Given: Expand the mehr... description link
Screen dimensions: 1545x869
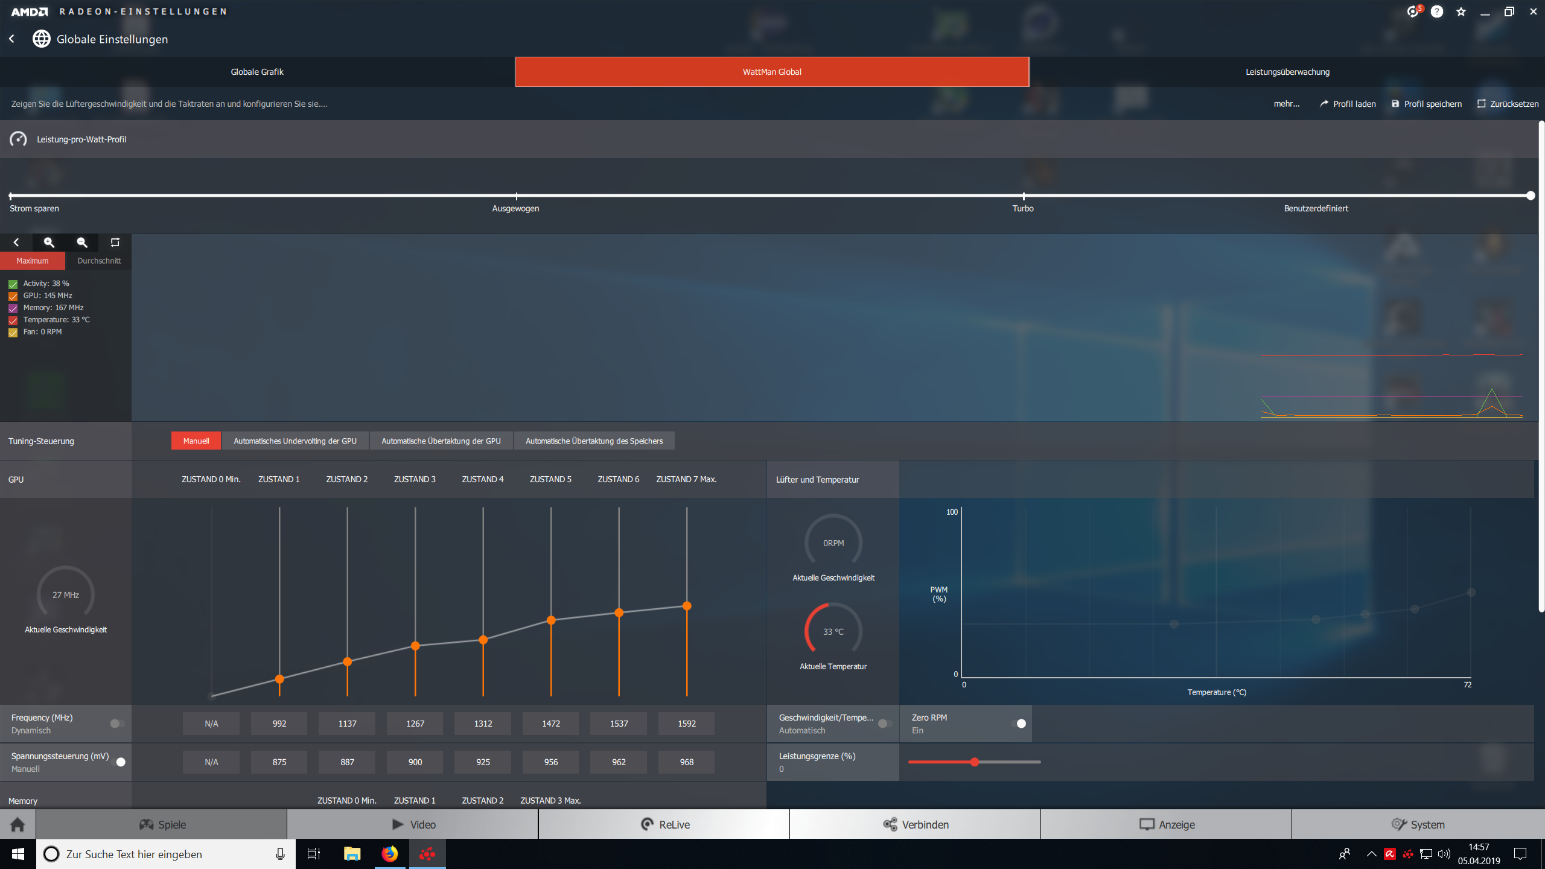Looking at the screenshot, I should (1287, 104).
